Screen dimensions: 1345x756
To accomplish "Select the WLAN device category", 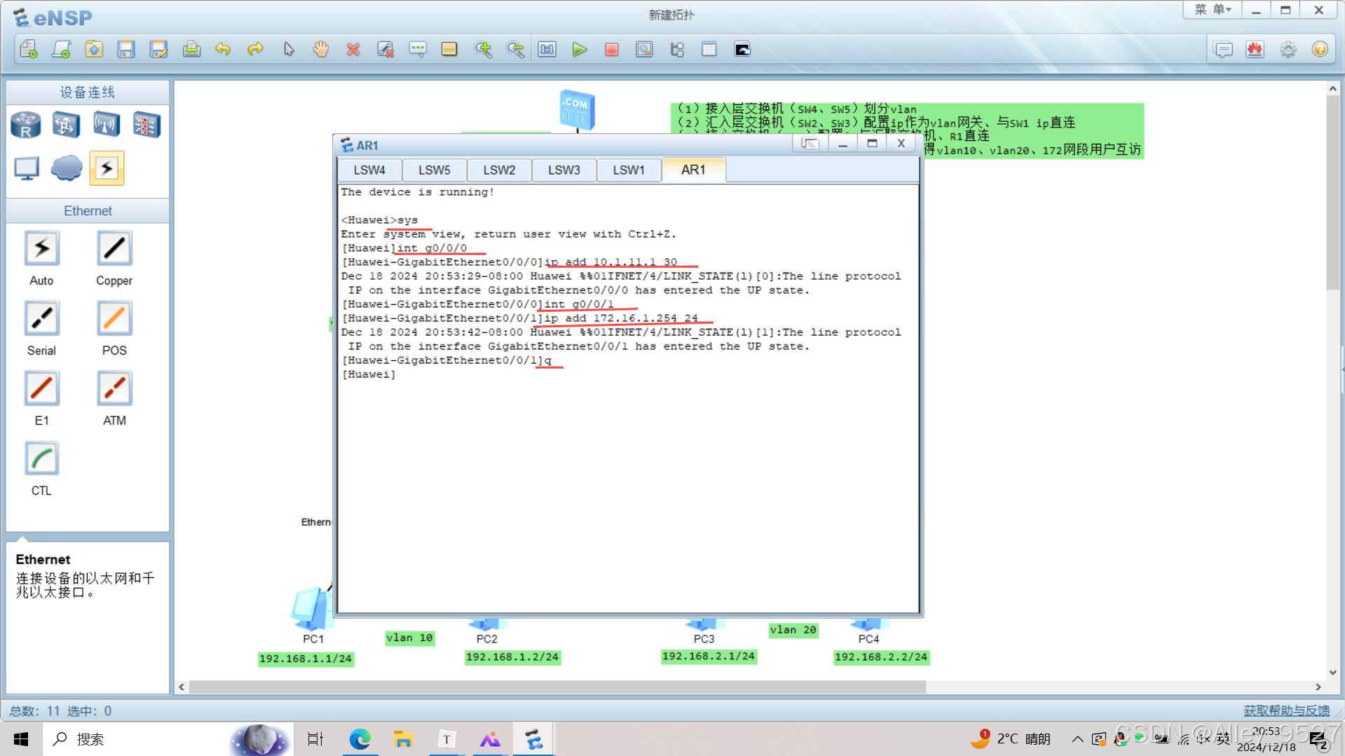I will pos(107,125).
